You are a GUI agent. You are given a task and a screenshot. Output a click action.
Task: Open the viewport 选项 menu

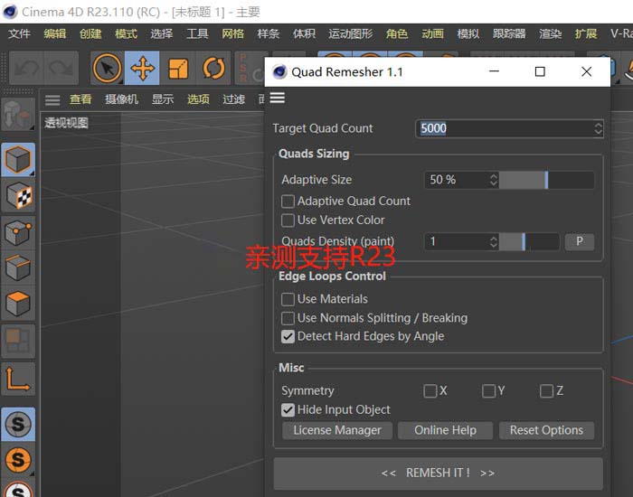coord(198,99)
